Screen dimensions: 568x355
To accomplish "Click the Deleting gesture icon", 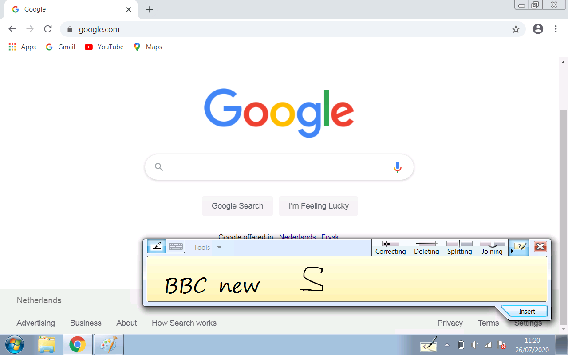I will point(426,247).
